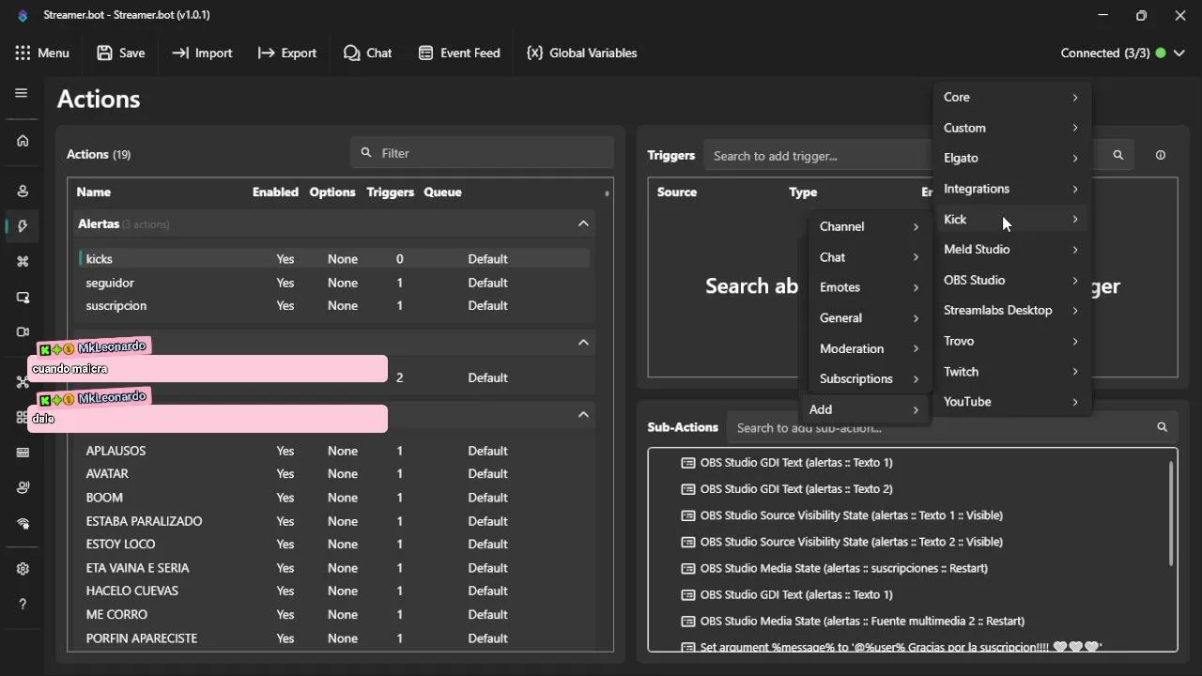The image size is (1202, 676).
Task: Open the YouTube submenu
Action: 1011,402
